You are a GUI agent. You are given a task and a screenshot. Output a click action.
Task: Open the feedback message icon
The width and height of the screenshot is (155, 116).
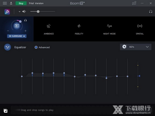(134, 3)
